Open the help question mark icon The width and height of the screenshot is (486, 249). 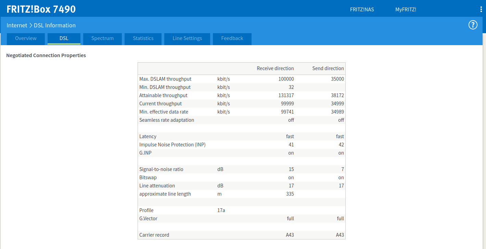click(473, 25)
